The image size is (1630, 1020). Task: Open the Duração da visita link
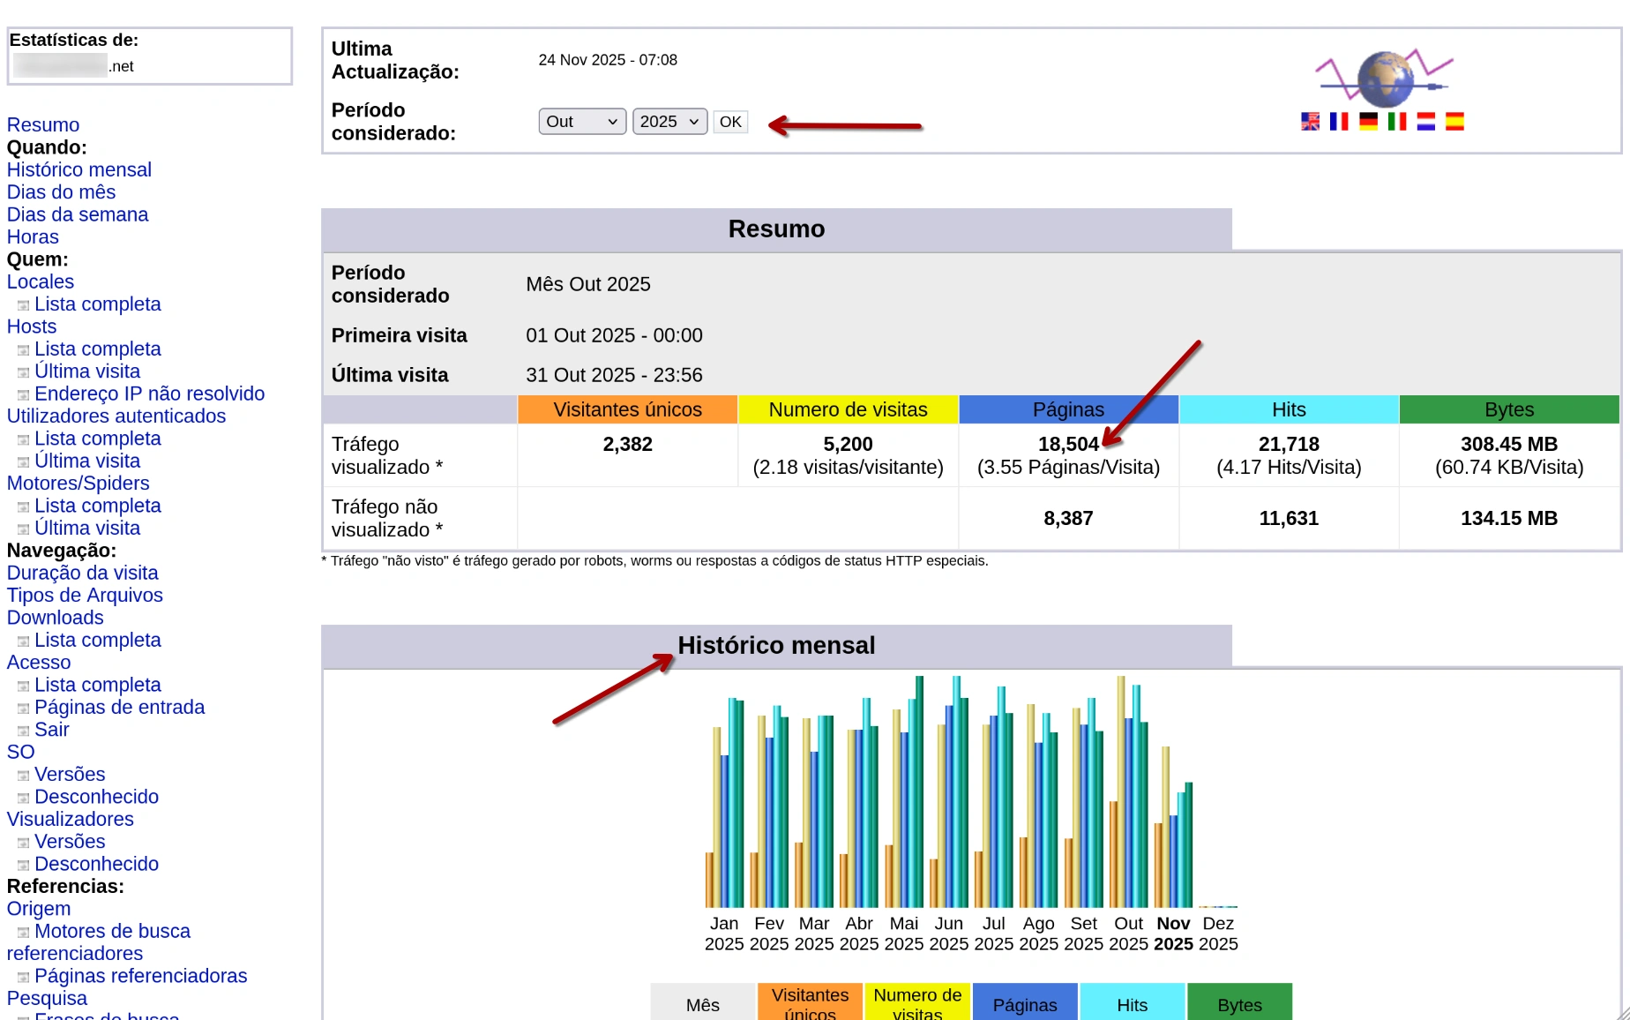(x=82, y=573)
